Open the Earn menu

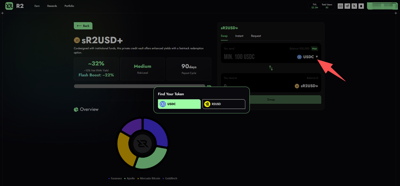point(37,6)
